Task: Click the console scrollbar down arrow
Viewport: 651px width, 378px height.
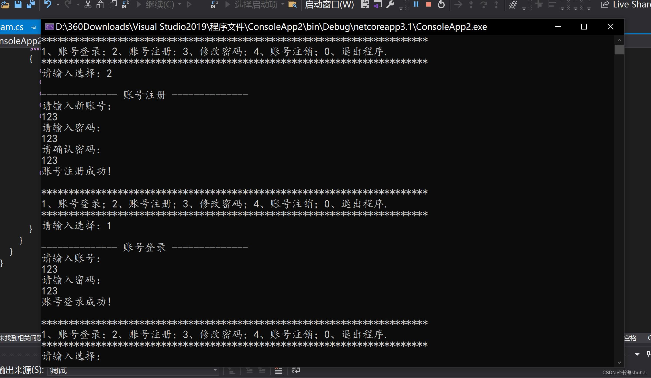Action: 619,363
